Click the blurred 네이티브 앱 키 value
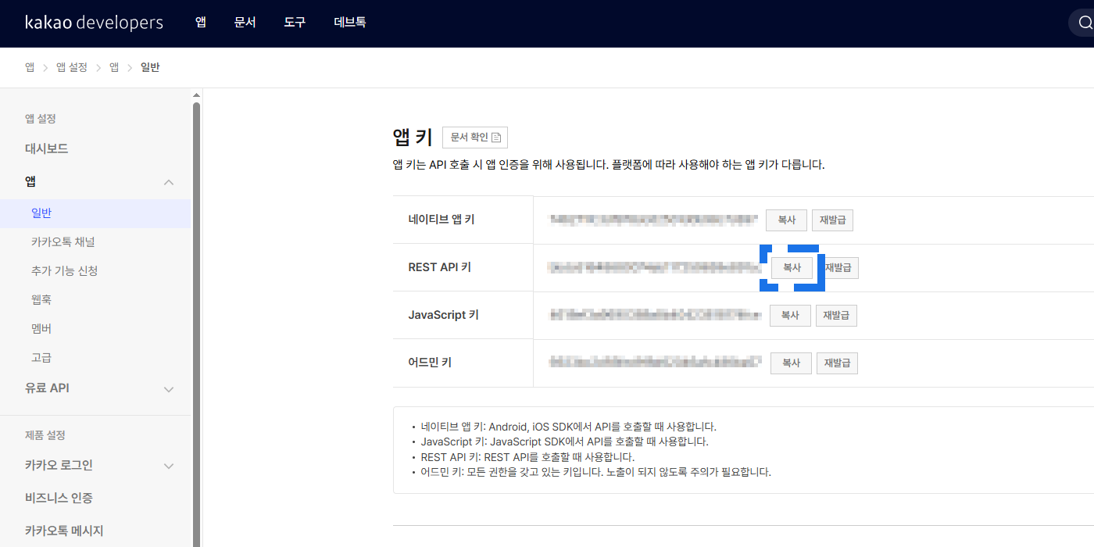The height and width of the screenshot is (547, 1094). 654,220
